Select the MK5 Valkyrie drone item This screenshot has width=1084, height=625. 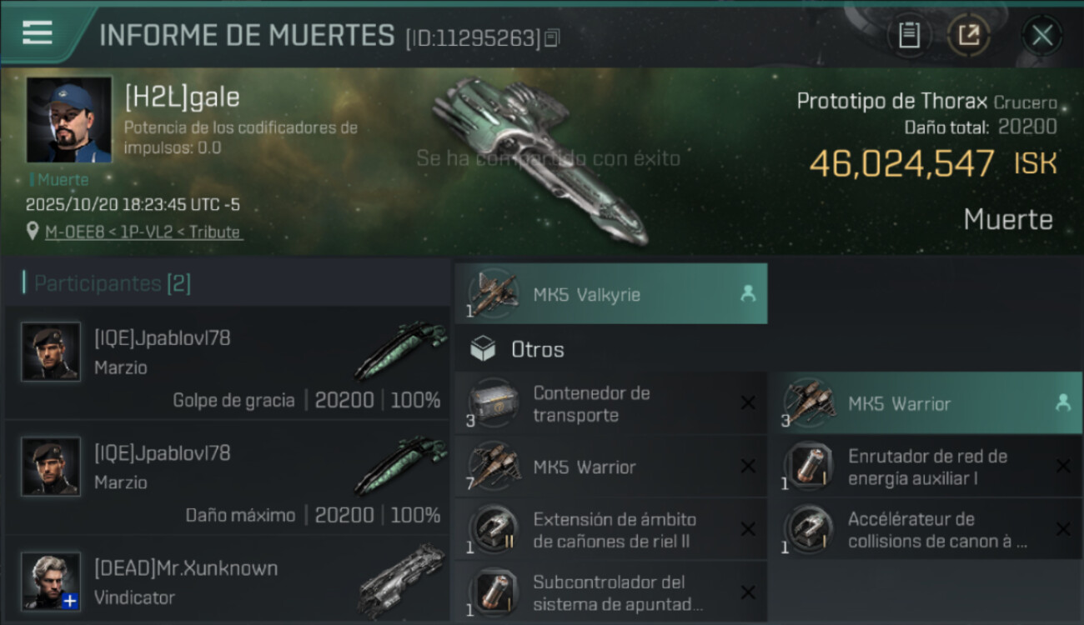[x=611, y=294]
